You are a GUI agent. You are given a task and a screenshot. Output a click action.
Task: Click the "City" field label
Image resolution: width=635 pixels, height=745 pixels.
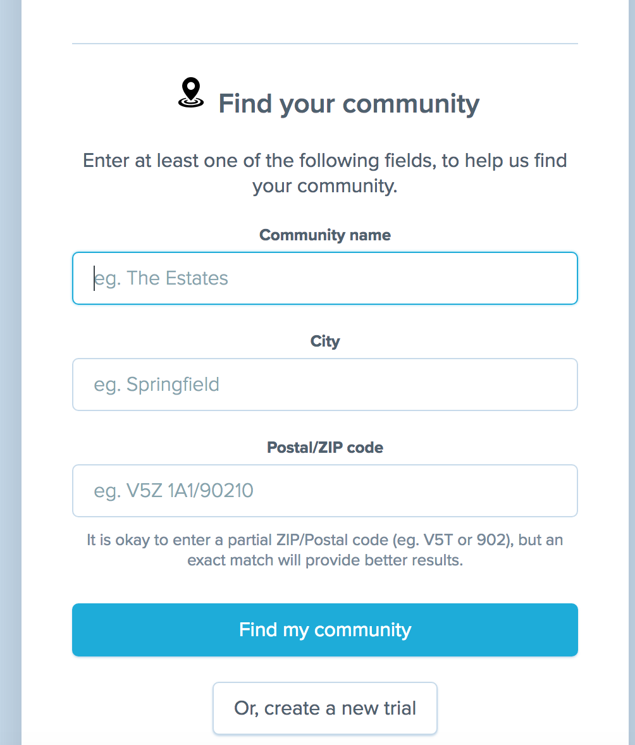coord(325,342)
